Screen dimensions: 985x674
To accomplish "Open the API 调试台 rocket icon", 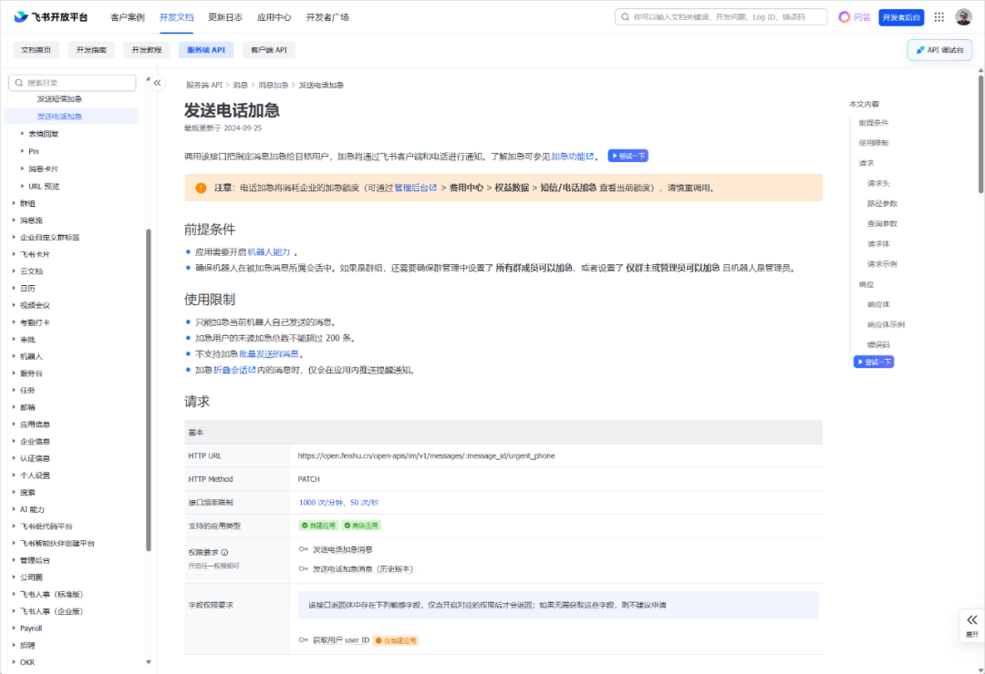I will click(920, 49).
